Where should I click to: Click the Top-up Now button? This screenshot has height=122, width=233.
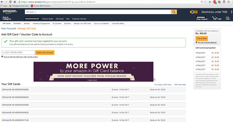tap(202, 38)
